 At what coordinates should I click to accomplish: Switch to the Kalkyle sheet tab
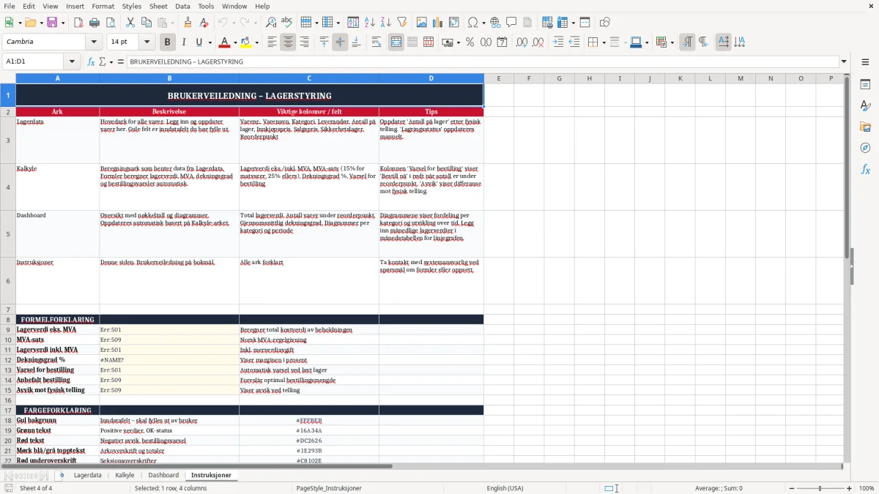click(125, 475)
